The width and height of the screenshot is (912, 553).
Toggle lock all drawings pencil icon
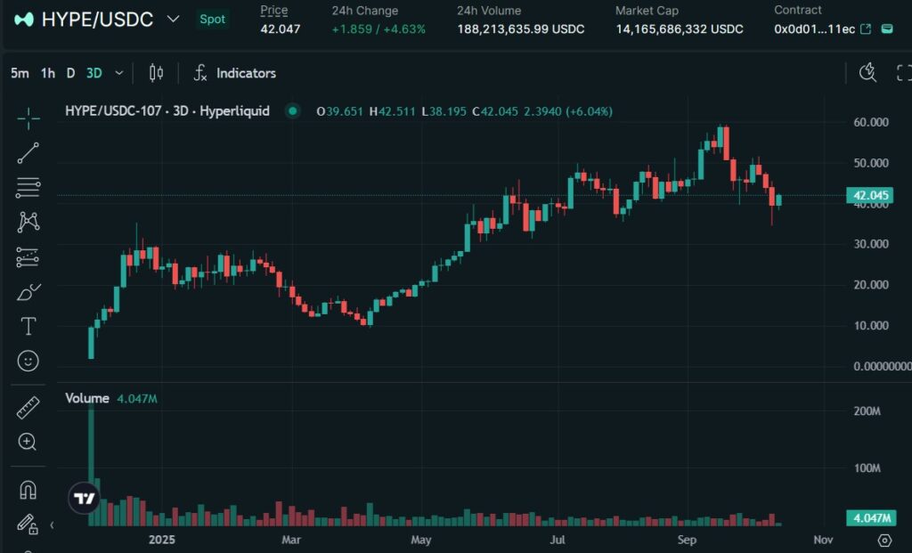tap(26, 524)
